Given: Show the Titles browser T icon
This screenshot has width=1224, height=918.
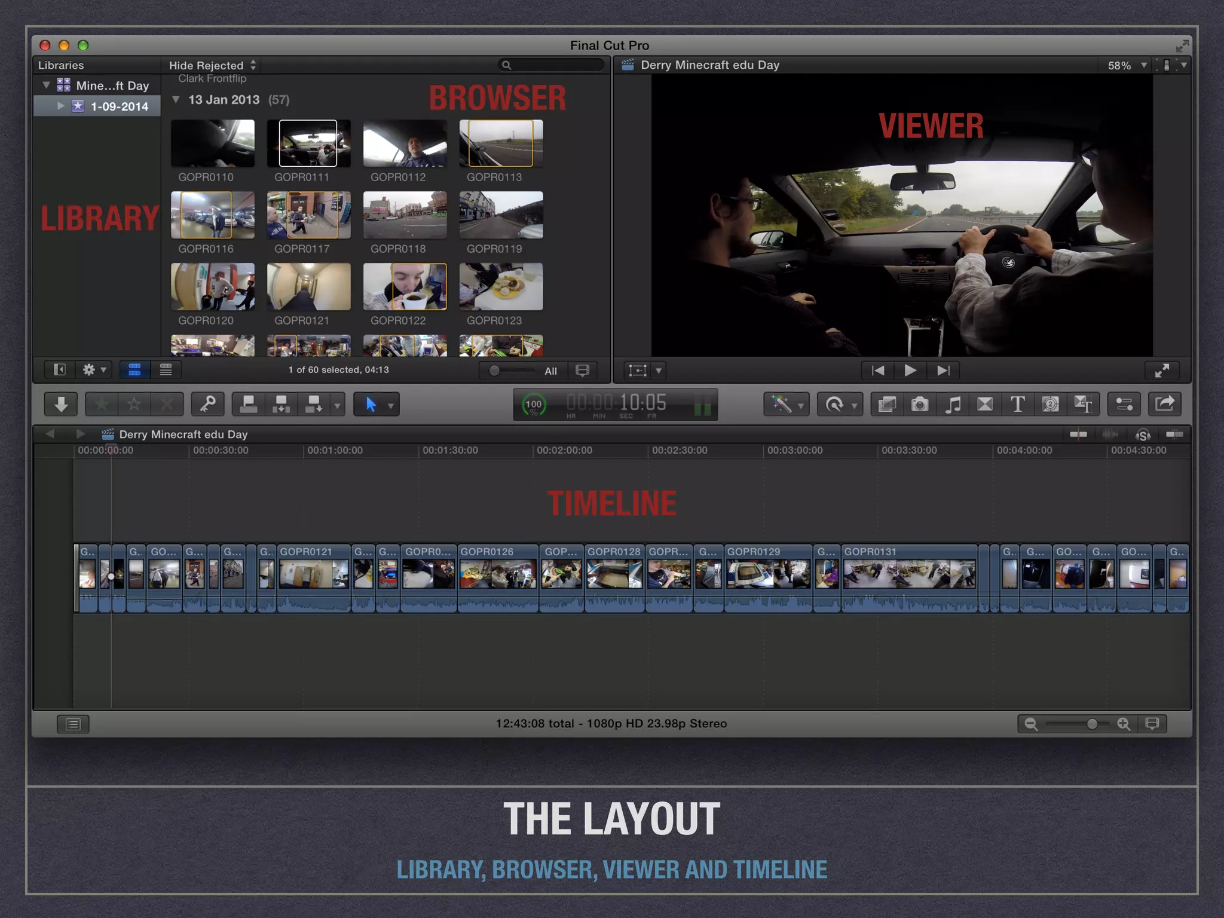Looking at the screenshot, I should [x=1018, y=405].
